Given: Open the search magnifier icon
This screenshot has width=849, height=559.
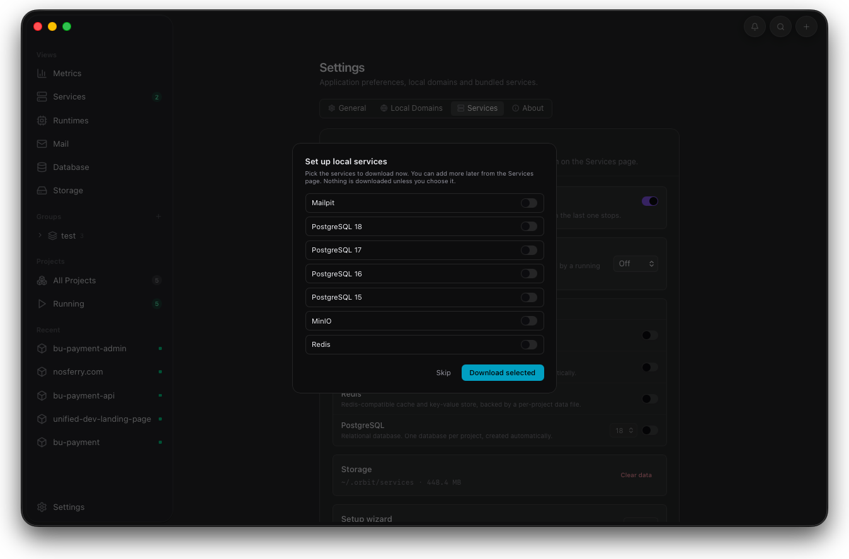Looking at the screenshot, I should click(780, 26).
